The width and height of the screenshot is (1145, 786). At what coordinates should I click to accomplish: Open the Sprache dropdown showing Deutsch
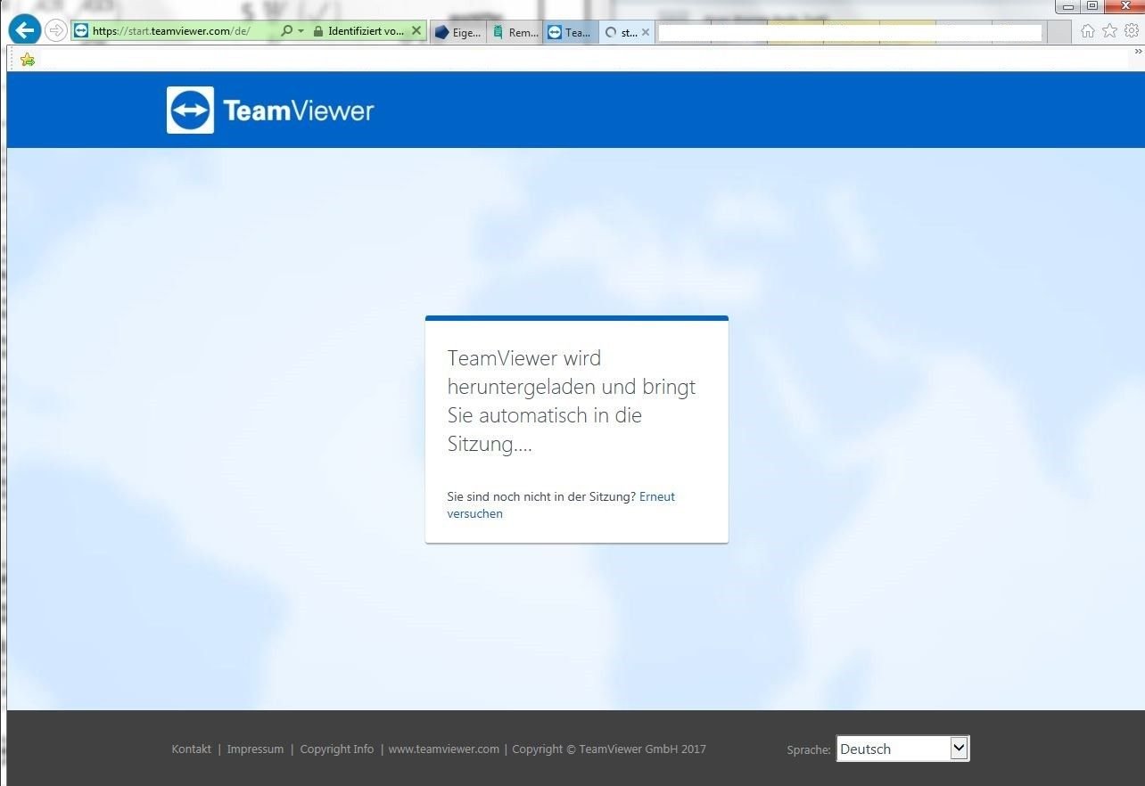pos(902,749)
